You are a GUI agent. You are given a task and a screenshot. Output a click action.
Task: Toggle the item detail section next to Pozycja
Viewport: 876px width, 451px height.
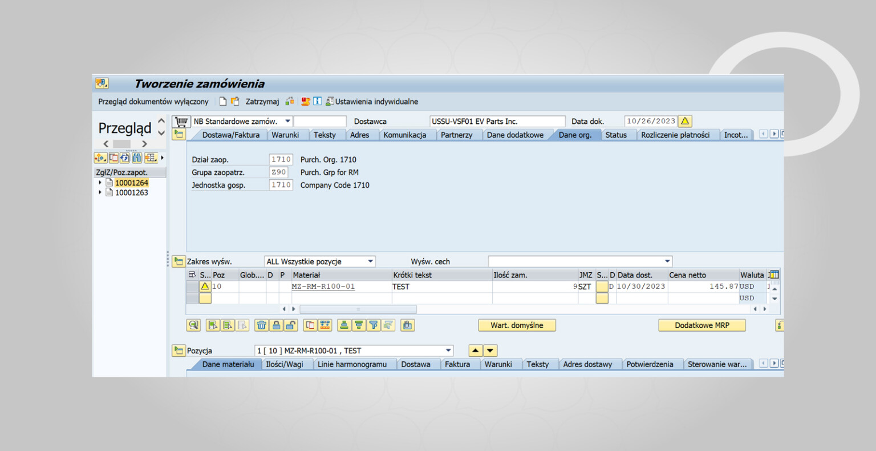click(179, 351)
